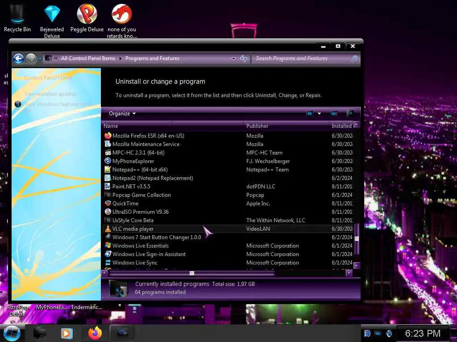Sort by the Name column header
This screenshot has width=457, height=342.
173,126
